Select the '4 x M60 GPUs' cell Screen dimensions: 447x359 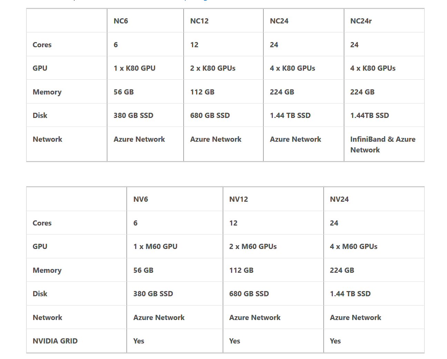click(x=374, y=246)
